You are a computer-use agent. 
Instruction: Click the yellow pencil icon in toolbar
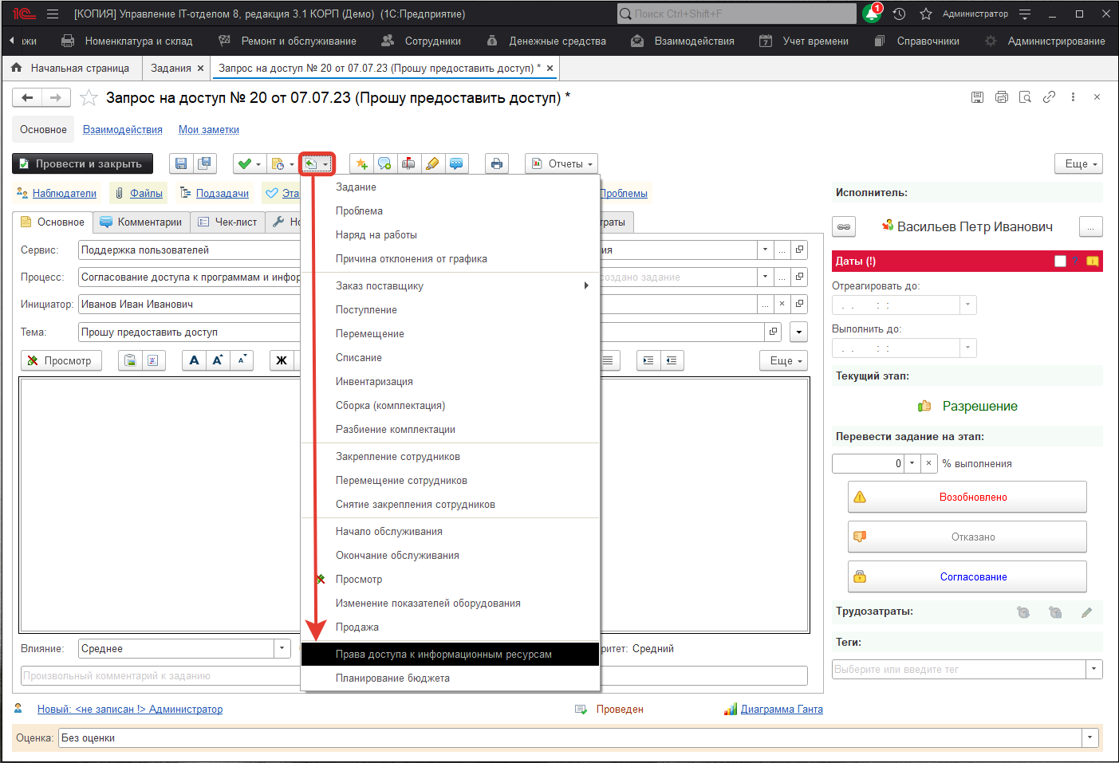coord(432,163)
